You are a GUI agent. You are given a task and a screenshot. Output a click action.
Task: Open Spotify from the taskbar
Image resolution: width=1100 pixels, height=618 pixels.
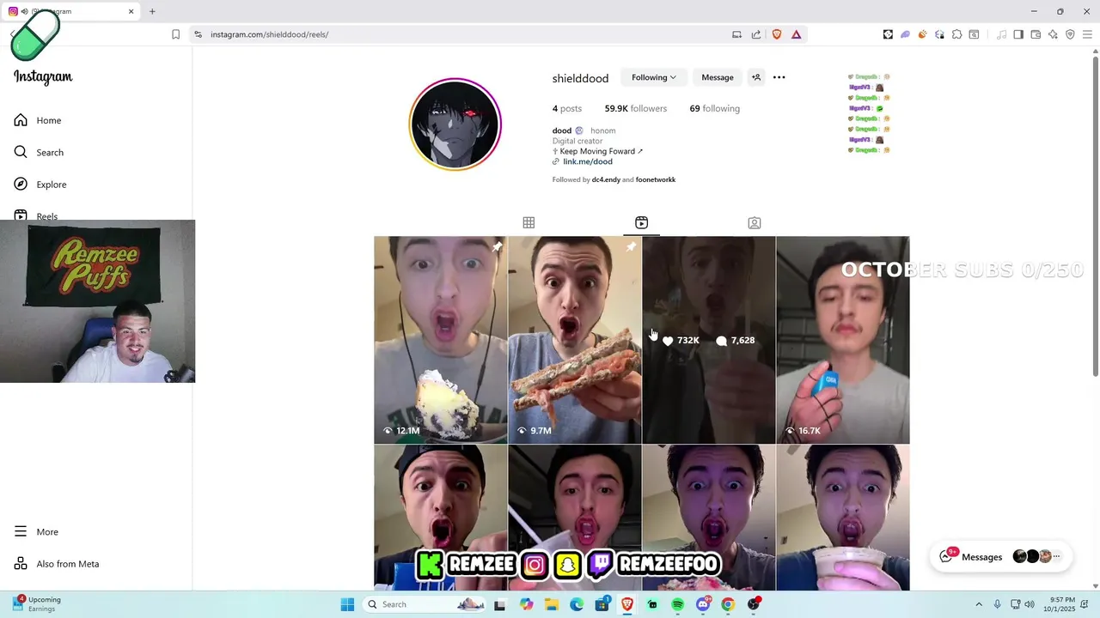[678, 604]
